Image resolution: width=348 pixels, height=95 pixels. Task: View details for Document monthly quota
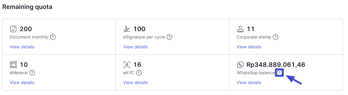[22, 47]
